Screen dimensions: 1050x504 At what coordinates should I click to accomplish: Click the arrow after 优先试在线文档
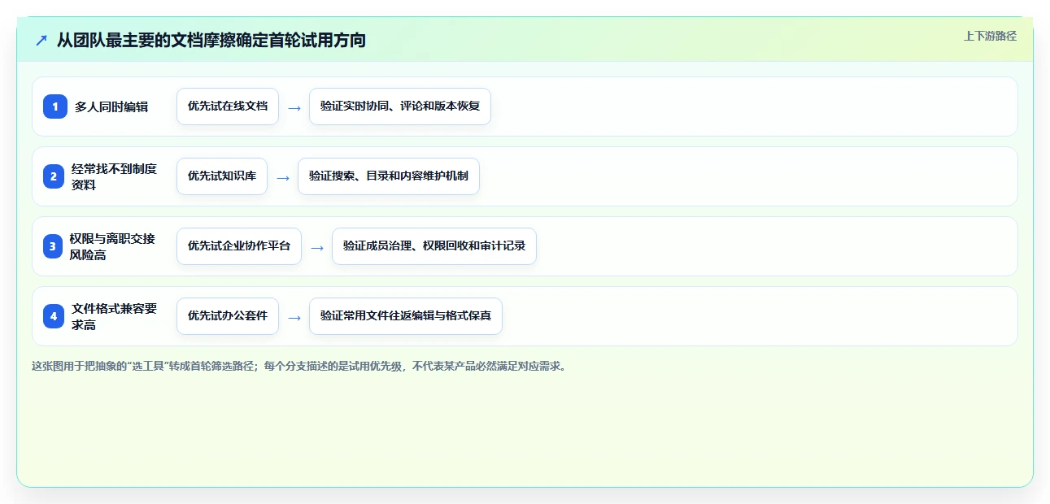click(294, 107)
